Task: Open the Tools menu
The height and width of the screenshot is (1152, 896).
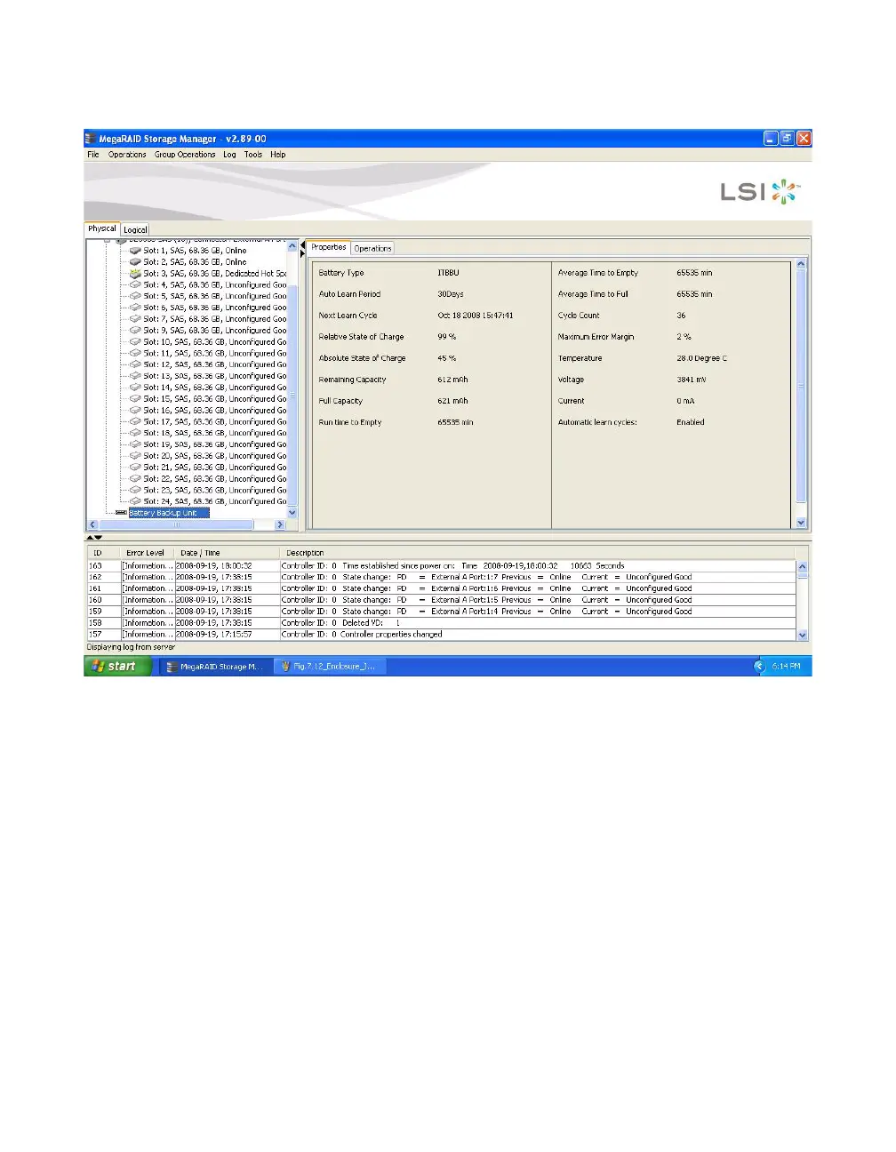Action: click(253, 155)
